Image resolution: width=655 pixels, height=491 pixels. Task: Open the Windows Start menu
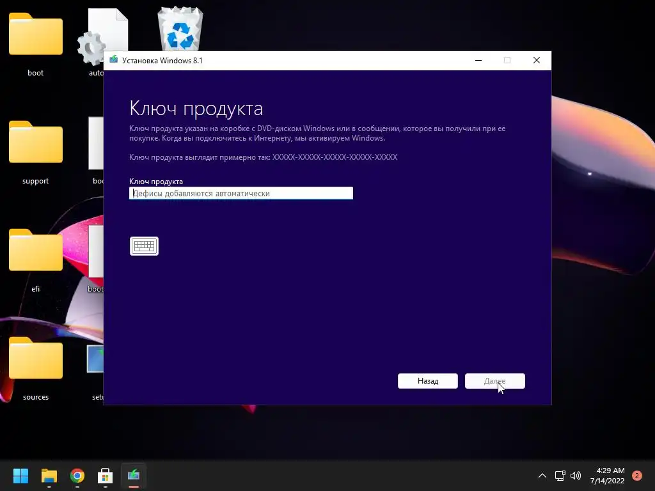[20, 476]
